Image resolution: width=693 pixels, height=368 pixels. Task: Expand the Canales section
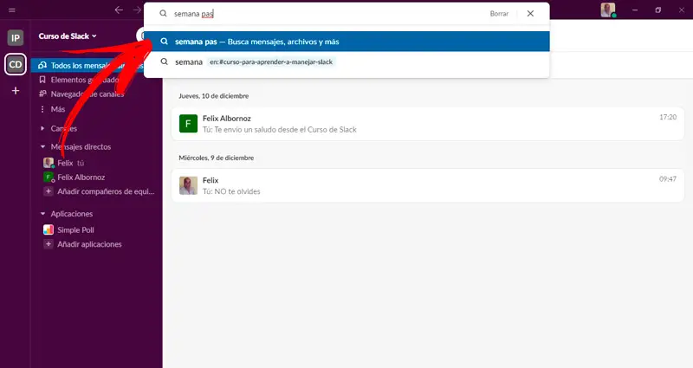click(42, 128)
